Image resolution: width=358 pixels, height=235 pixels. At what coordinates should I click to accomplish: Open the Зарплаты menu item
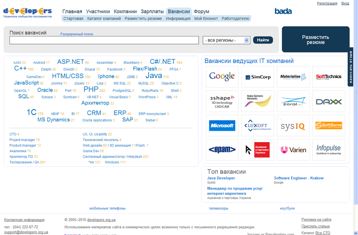pos(152,11)
